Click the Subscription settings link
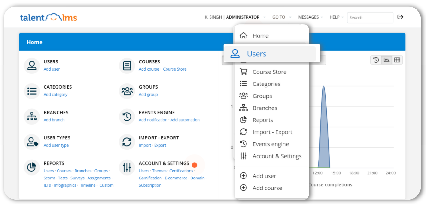Viewport: 426px width, 204px height. click(150, 185)
